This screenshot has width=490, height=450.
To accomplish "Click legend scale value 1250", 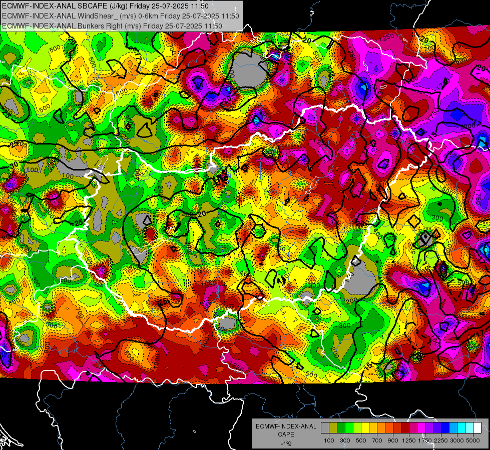I will coord(409,440).
